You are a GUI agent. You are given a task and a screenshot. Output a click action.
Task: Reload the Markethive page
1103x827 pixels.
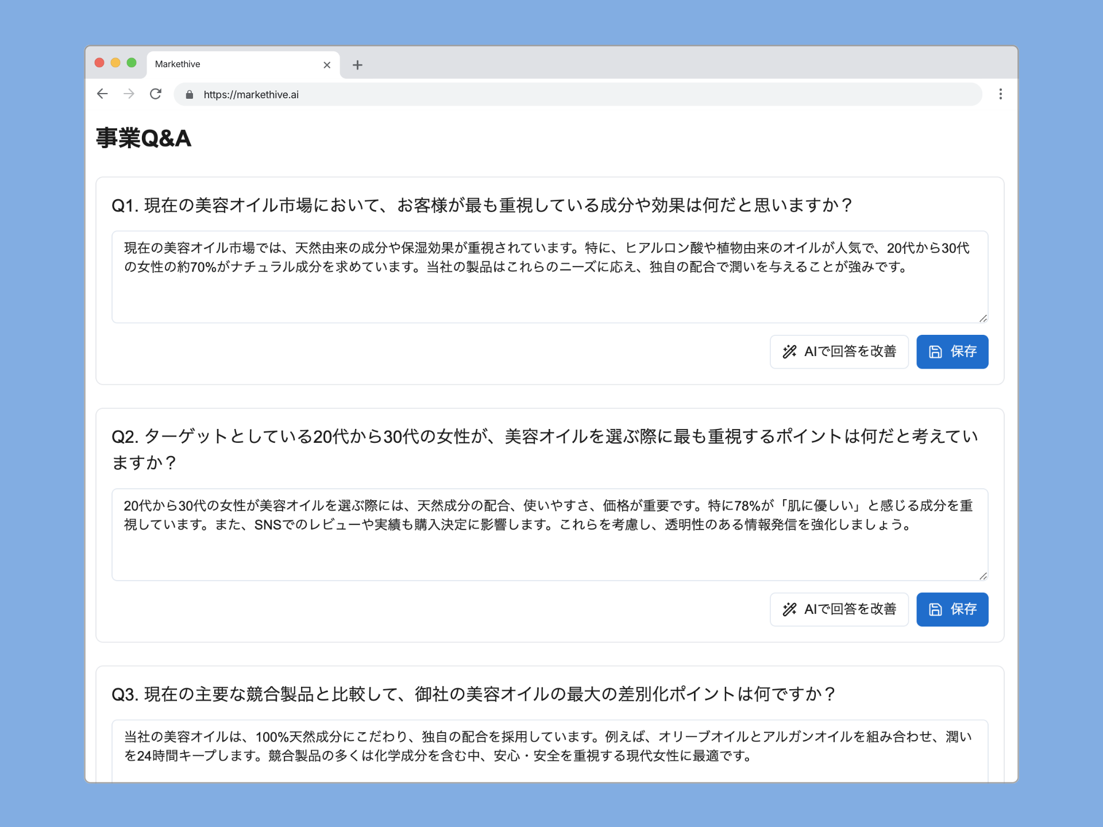155,94
